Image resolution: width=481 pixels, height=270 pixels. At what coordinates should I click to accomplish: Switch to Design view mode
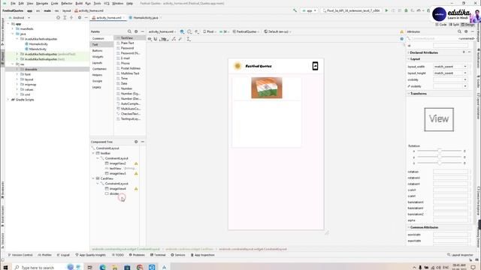(467, 25)
